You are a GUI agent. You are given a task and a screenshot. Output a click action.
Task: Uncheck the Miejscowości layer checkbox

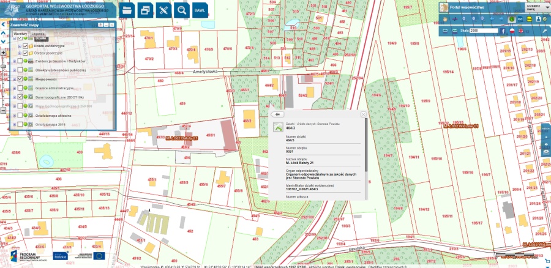pyautogui.click(x=20, y=79)
